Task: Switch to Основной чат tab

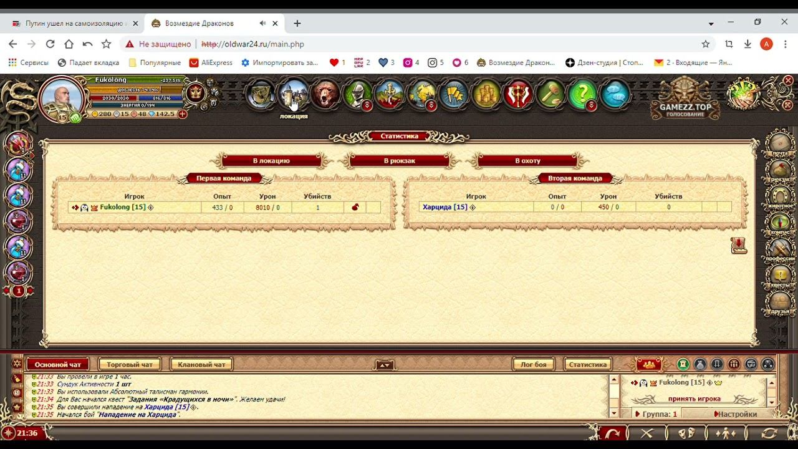Action: 58,365
